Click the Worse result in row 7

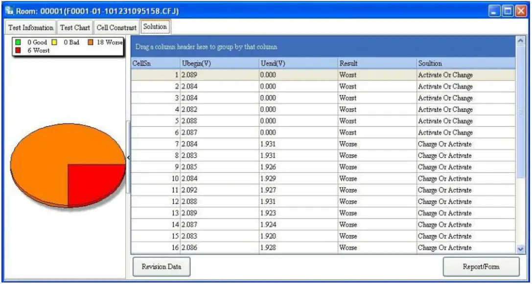(x=348, y=144)
